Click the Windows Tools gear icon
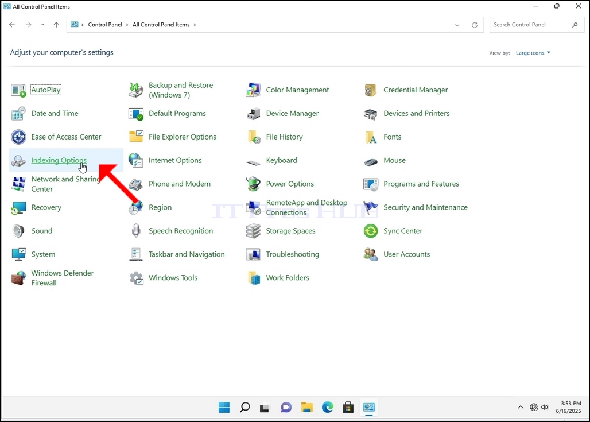Viewport: 590px width, 422px height. (x=136, y=278)
